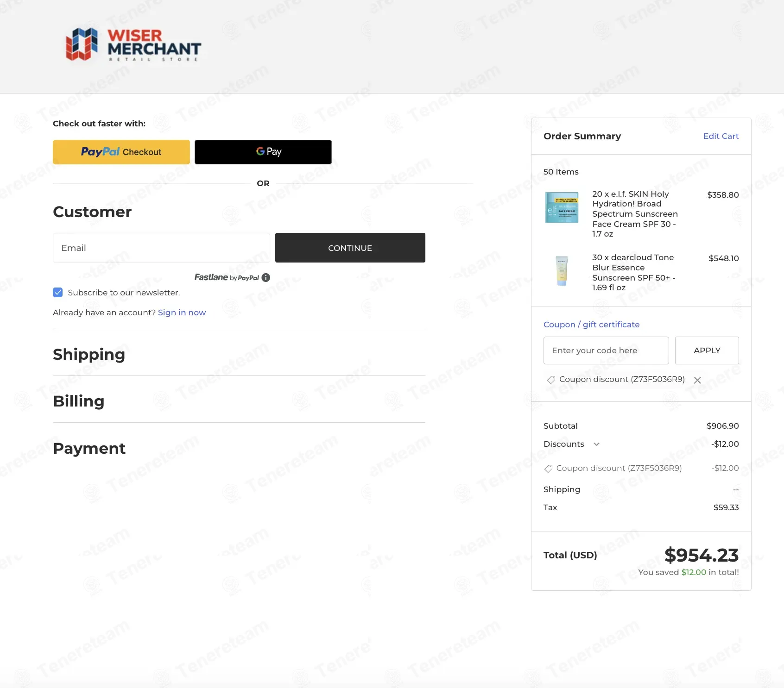This screenshot has height=688, width=784.
Task: Pay with PayPal Checkout button
Action: tap(121, 152)
